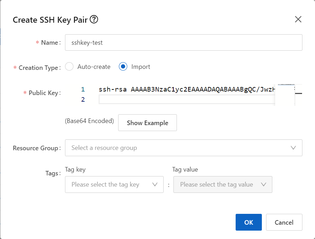The width and height of the screenshot is (315, 239).
Task: Open the Resource Group dropdown
Action: (x=184, y=148)
